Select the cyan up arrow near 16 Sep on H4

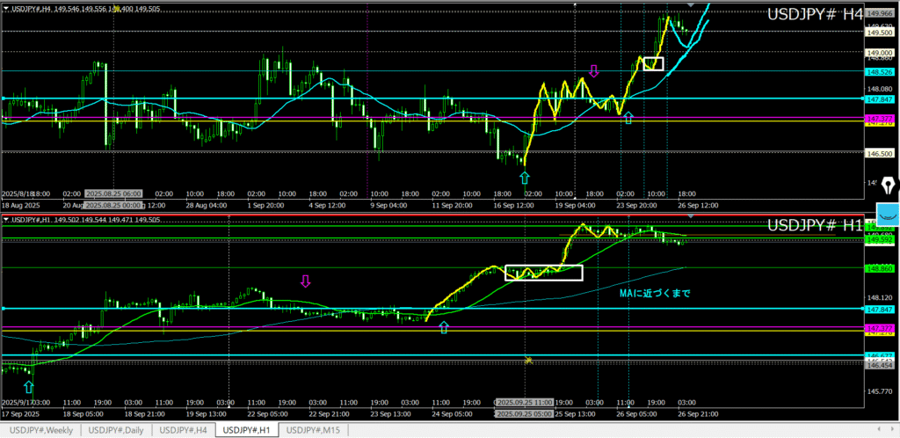(525, 179)
